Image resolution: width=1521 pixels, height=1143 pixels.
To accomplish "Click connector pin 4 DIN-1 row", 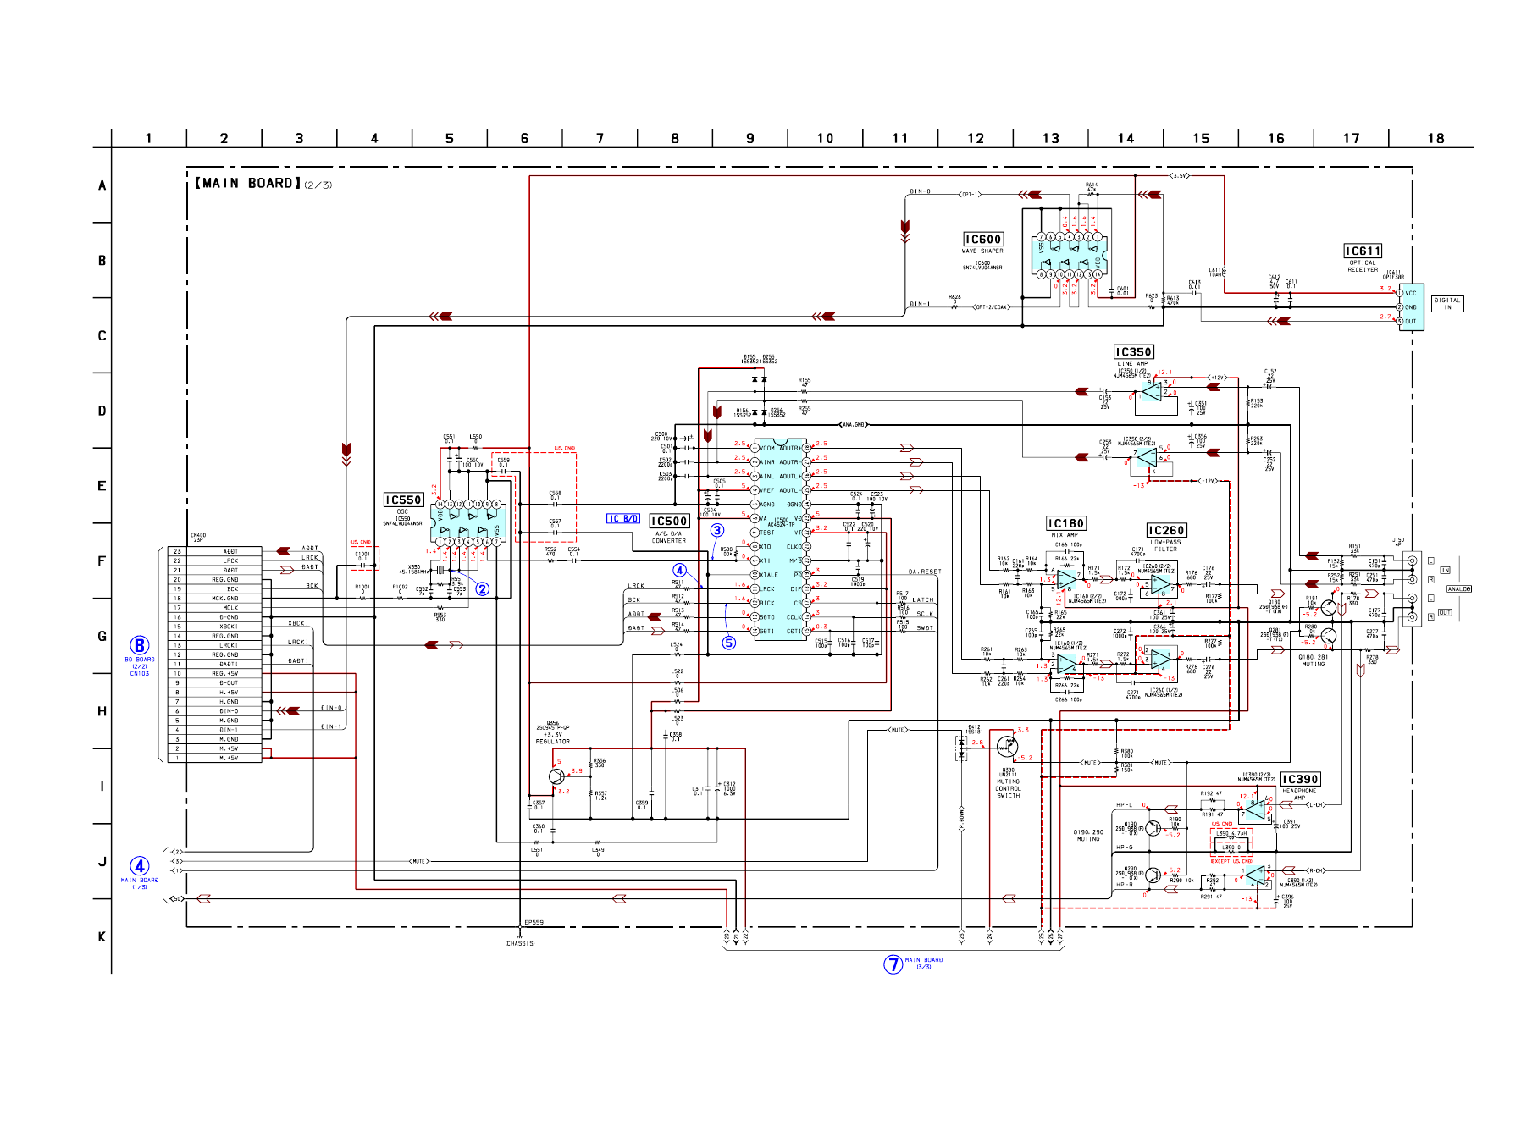I will pos(214,730).
